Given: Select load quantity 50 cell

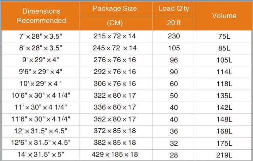Looking at the screenshot, I should pyautogui.click(x=173, y=96).
